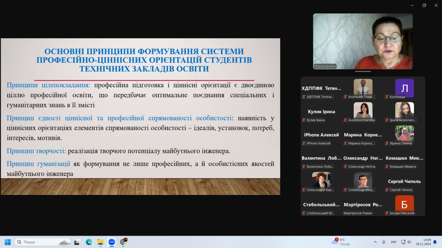Click the shared presentation slide
Viewport: 442px width, 248px height.
[x=140, y=116]
